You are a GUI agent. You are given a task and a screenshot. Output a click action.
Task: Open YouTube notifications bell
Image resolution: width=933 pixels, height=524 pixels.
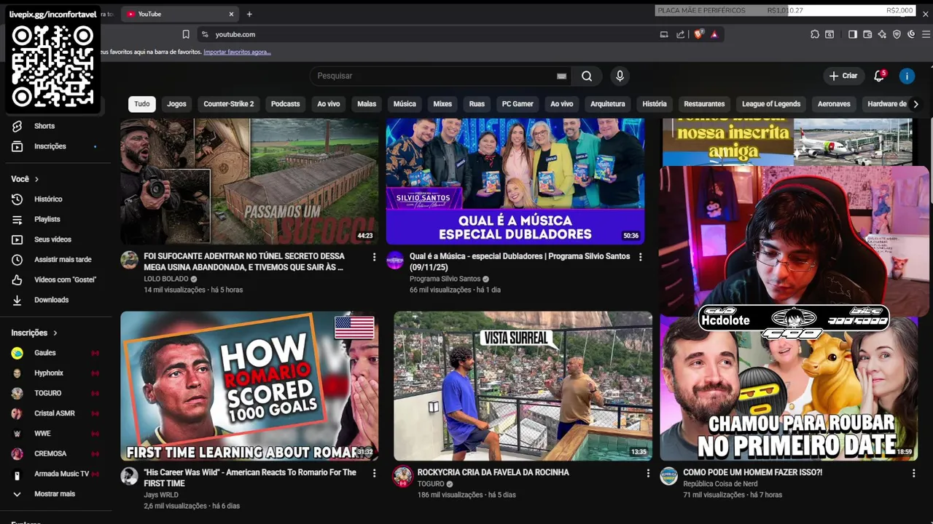click(x=879, y=76)
